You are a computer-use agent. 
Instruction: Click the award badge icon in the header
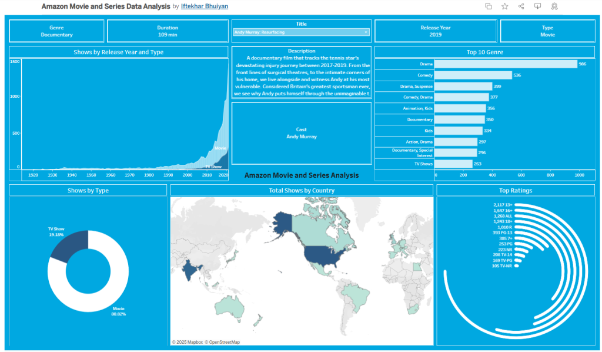pyautogui.click(x=554, y=6)
